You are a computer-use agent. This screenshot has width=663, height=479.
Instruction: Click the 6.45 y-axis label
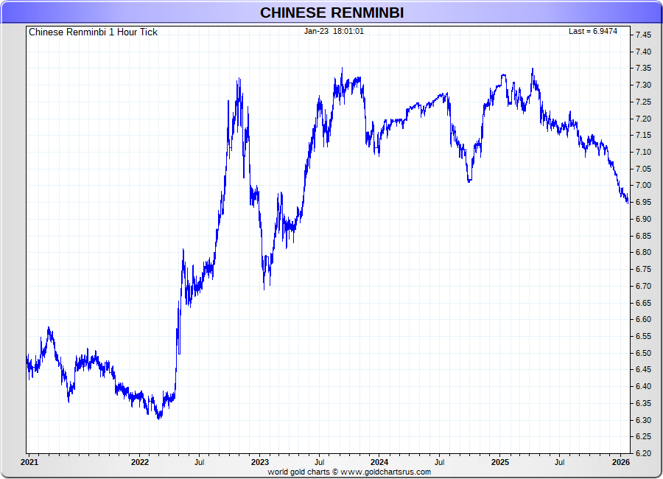[x=643, y=369]
